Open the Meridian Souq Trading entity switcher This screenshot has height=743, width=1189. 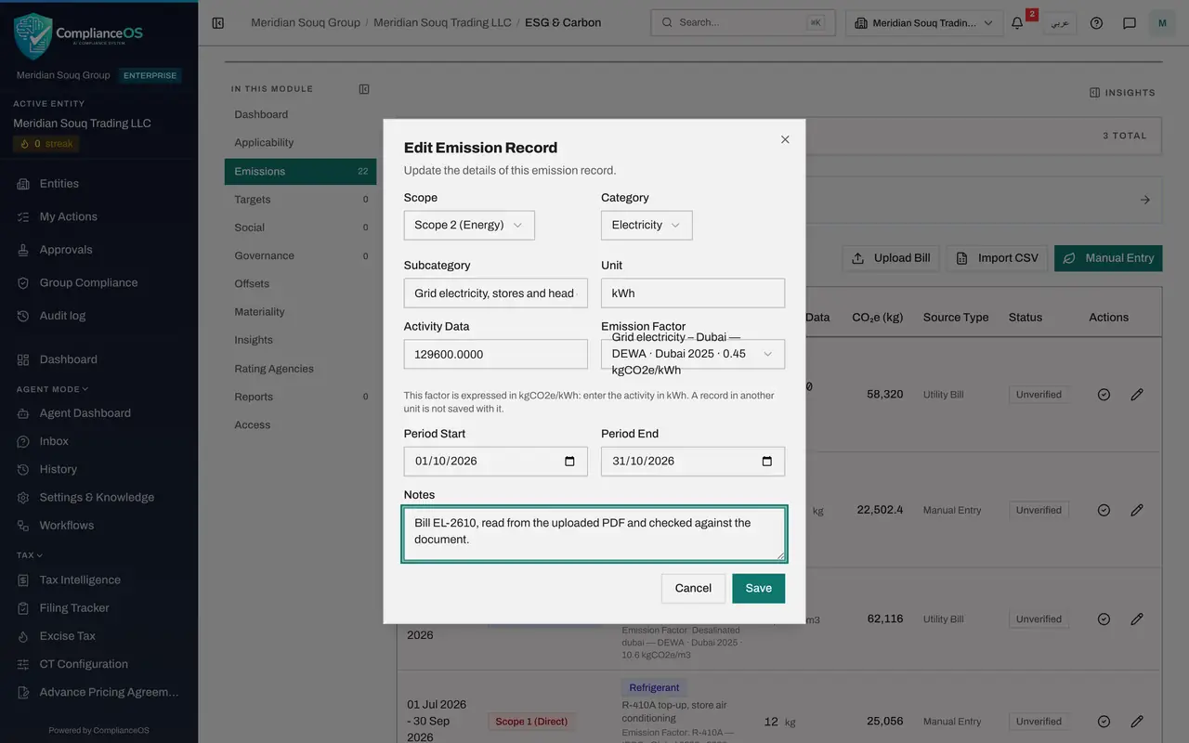[924, 23]
